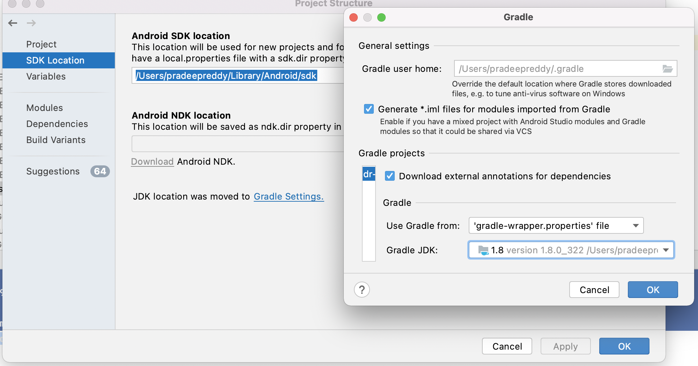Click Apply in Project Structure window

click(x=566, y=346)
